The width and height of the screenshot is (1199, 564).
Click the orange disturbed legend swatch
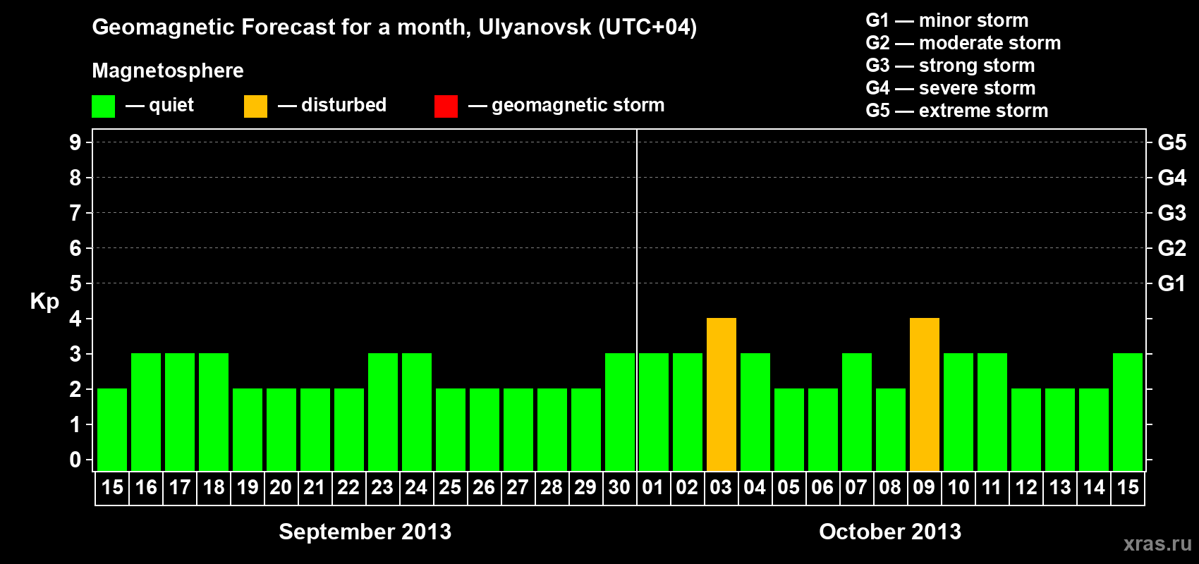255,106
